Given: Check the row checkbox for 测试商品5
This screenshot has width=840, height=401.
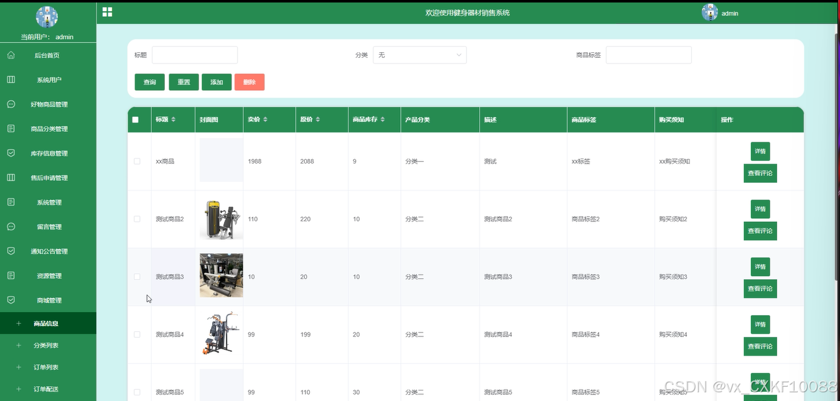Looking at the screenshot, I should (137, 392).
